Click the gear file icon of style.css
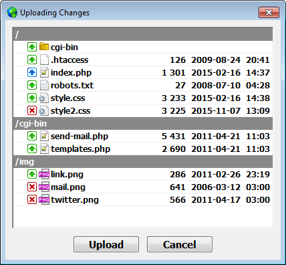The height and width of the screenshot is (265, 286). [44, 98]
